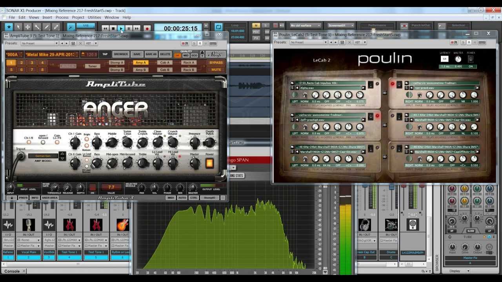
Task: Open the VST dropdown in AmpliTube window
Action: (x=90, y=43)
